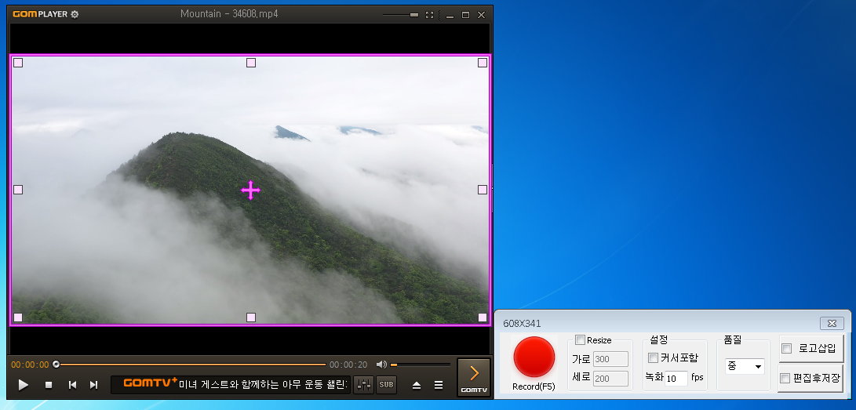Skip to the previous track
The height and width of the screenshot is (410, 856).
coord(72,385)
